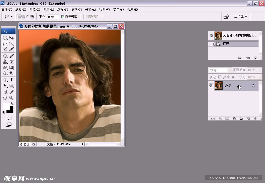This screenshot has width=265, height=183.
Task: Activate the Zoom magnifier tool
Action: (11, 98)
